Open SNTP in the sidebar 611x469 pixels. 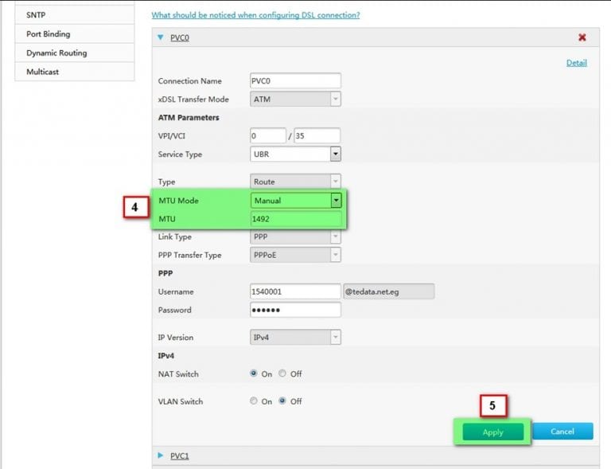tap(37, 15)
